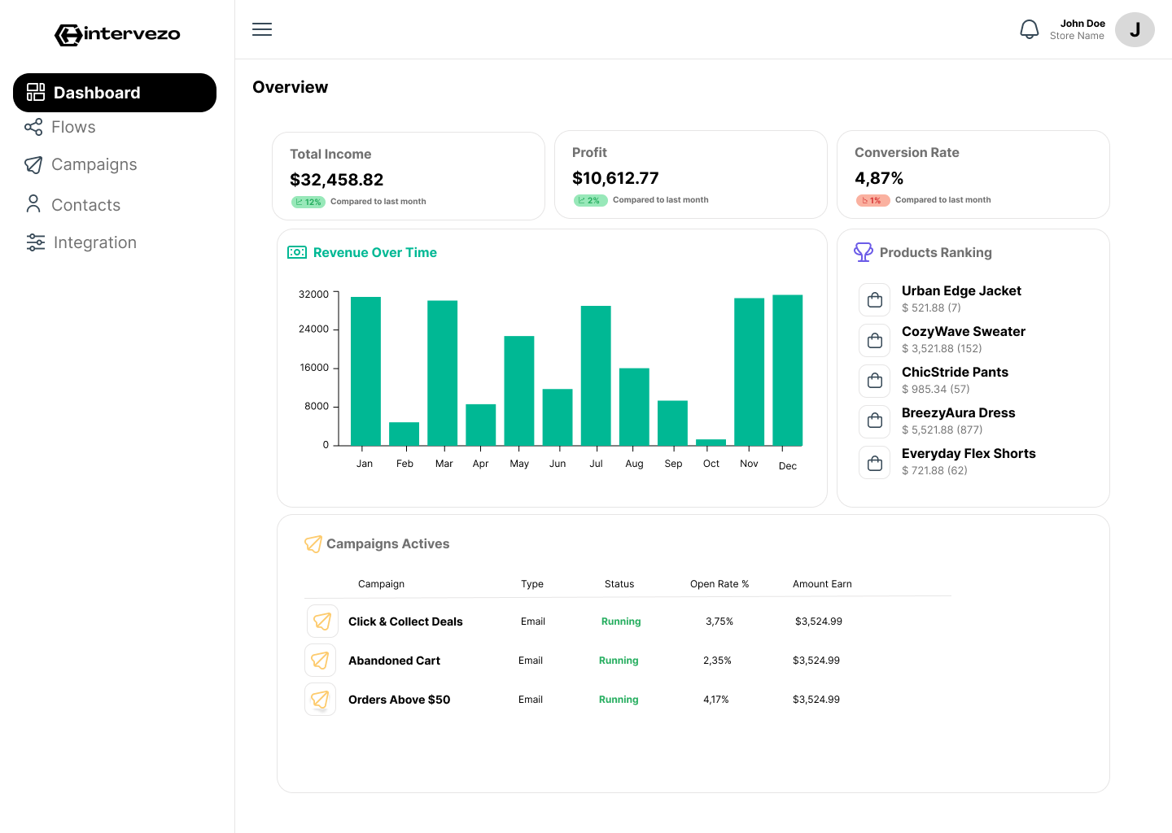Click the Amount Earn column header
The width and height of the screenshot is (1172, 833).
822,584
